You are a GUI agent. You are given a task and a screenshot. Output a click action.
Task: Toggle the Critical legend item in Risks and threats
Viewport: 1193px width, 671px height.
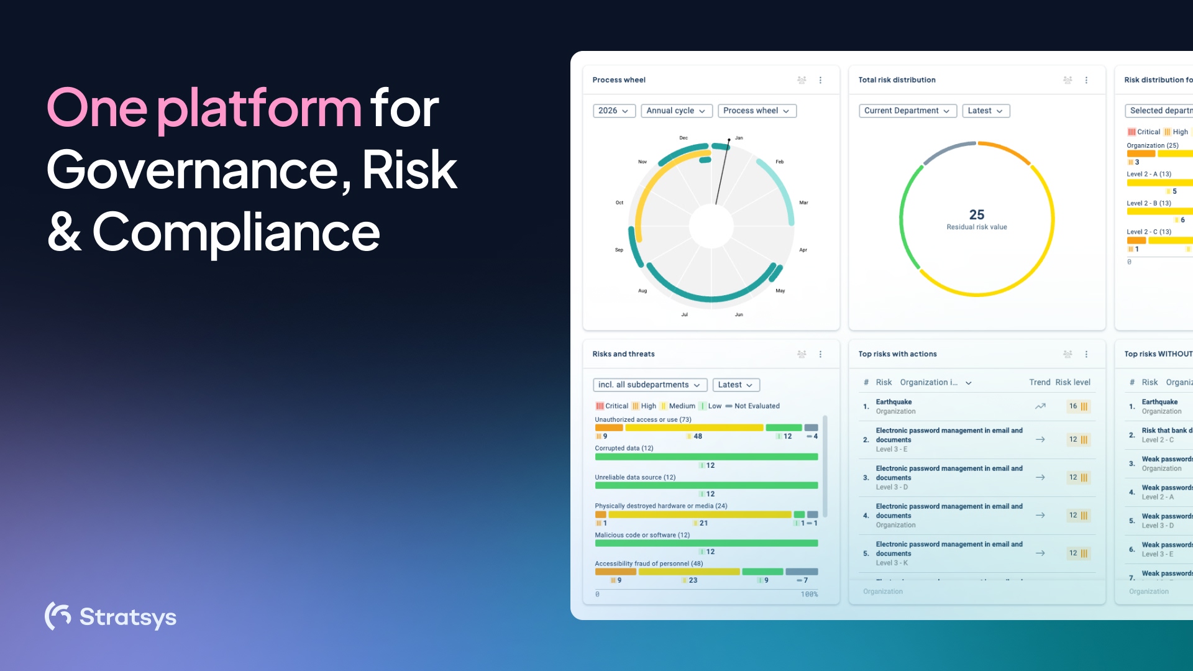pos(612,406)
